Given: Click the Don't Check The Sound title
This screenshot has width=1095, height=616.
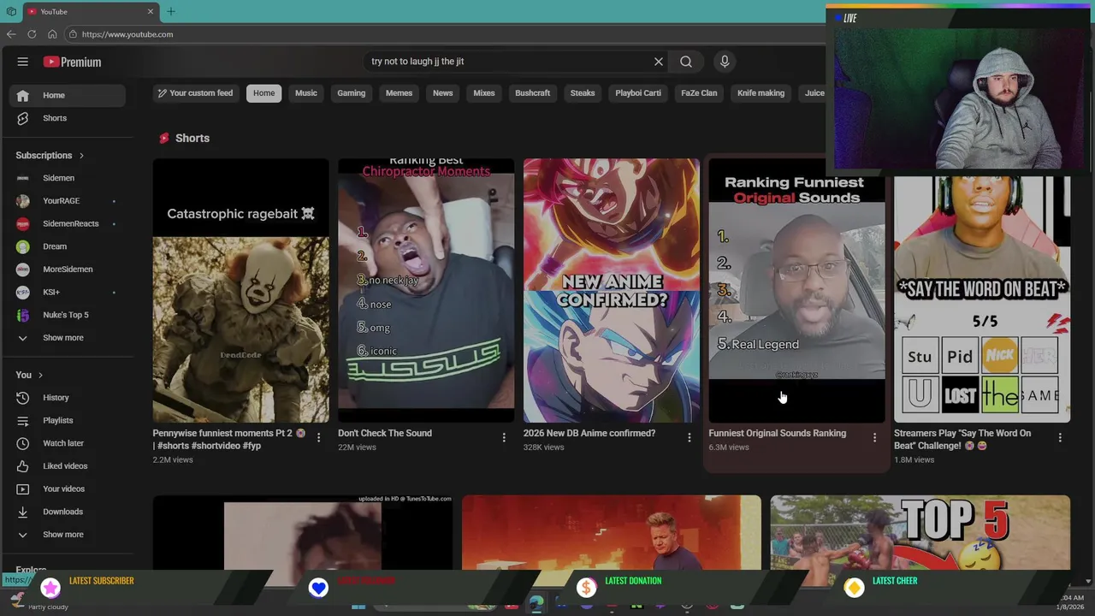Looking at the screenshot, I should tap(385, 433).
